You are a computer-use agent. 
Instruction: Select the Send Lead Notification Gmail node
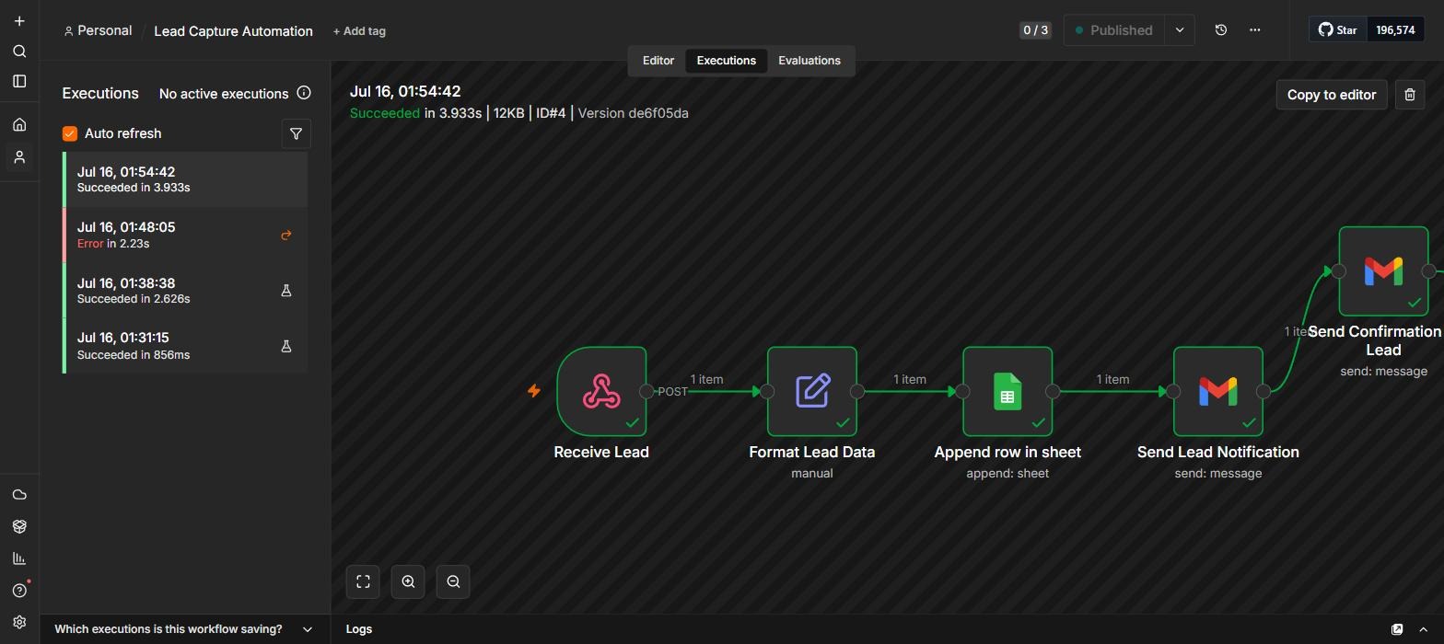coord(1218,391)
